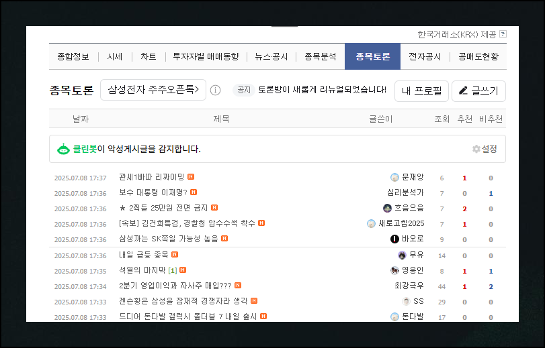
Task: Click the new badge next to 관세1빠따 리짜이밍
Action: point(191,177)
